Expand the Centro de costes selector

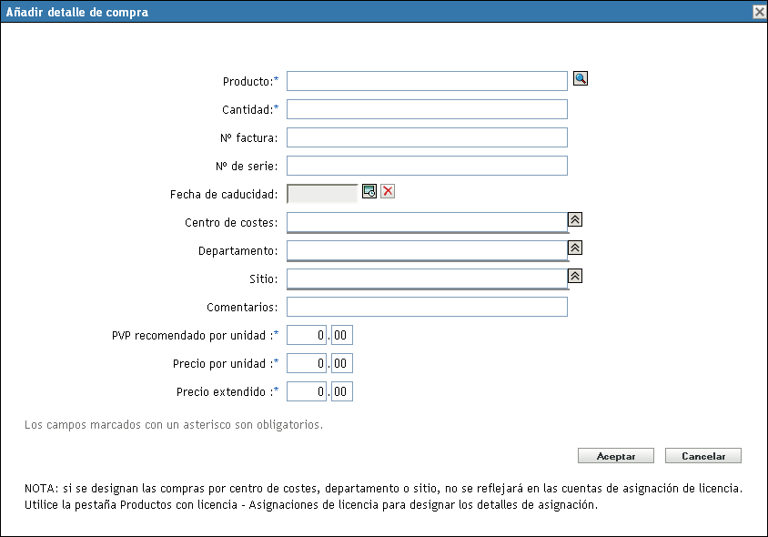(x=575, y=219)
